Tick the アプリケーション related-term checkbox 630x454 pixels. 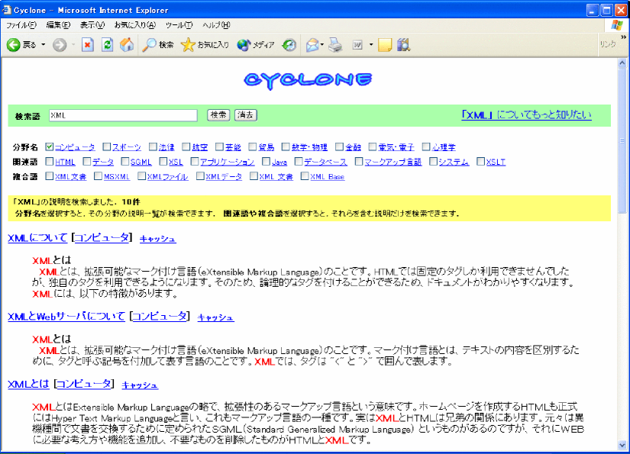pos(195,161)
